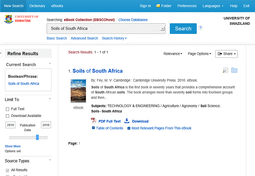This screenshot has width=255, height=176.
Task: Go to eBooks in top menu
Action: point(57,6)
